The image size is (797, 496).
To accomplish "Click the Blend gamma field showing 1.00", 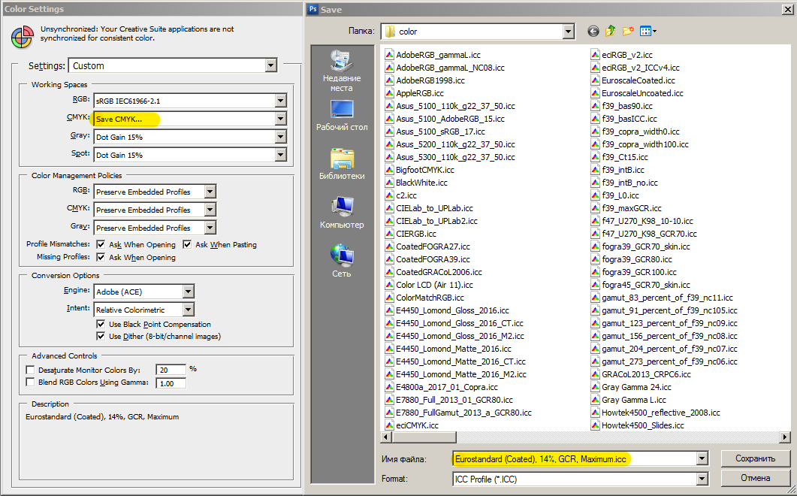I will point(171,383).
